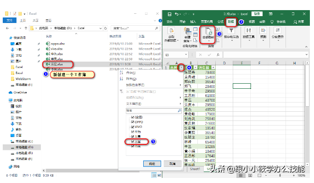Click the 登录 sign-in button
314x183 pixels.
pos(257,14)
